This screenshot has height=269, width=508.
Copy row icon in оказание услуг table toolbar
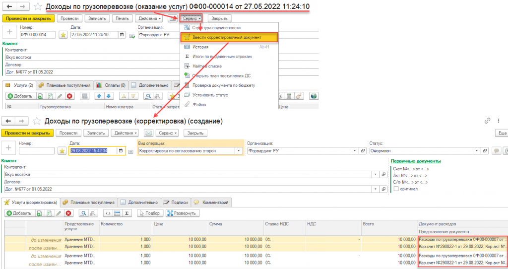click(40, 96)
